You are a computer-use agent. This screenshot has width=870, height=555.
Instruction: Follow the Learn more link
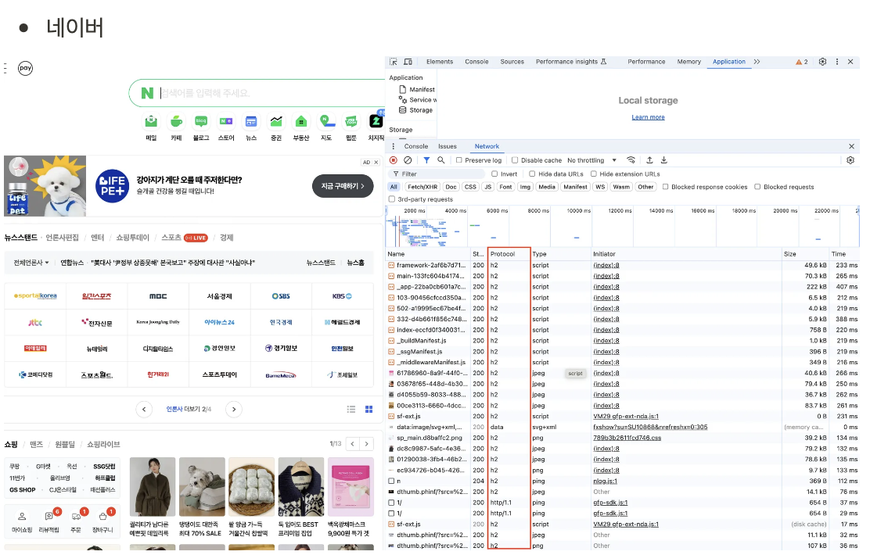coord(648,117)
